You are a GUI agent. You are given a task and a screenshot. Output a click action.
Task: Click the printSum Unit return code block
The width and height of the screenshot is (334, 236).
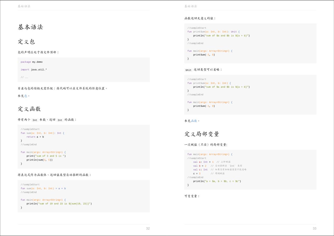coord(250,43)
